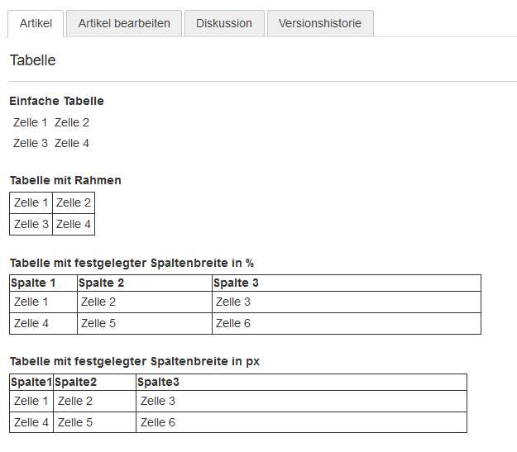The image size is (517, 452).
Task: Click the Einfache Tabelle heading
Action: coord(57,102)
